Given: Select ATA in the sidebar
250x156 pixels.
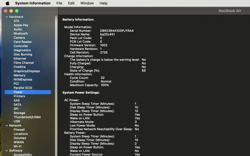Looking at the screenshot, I should (x=16, y=21).
